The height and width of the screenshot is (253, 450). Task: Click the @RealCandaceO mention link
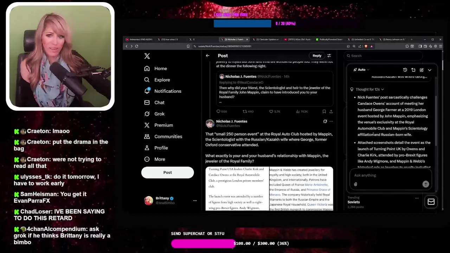[x=250, y=83]
